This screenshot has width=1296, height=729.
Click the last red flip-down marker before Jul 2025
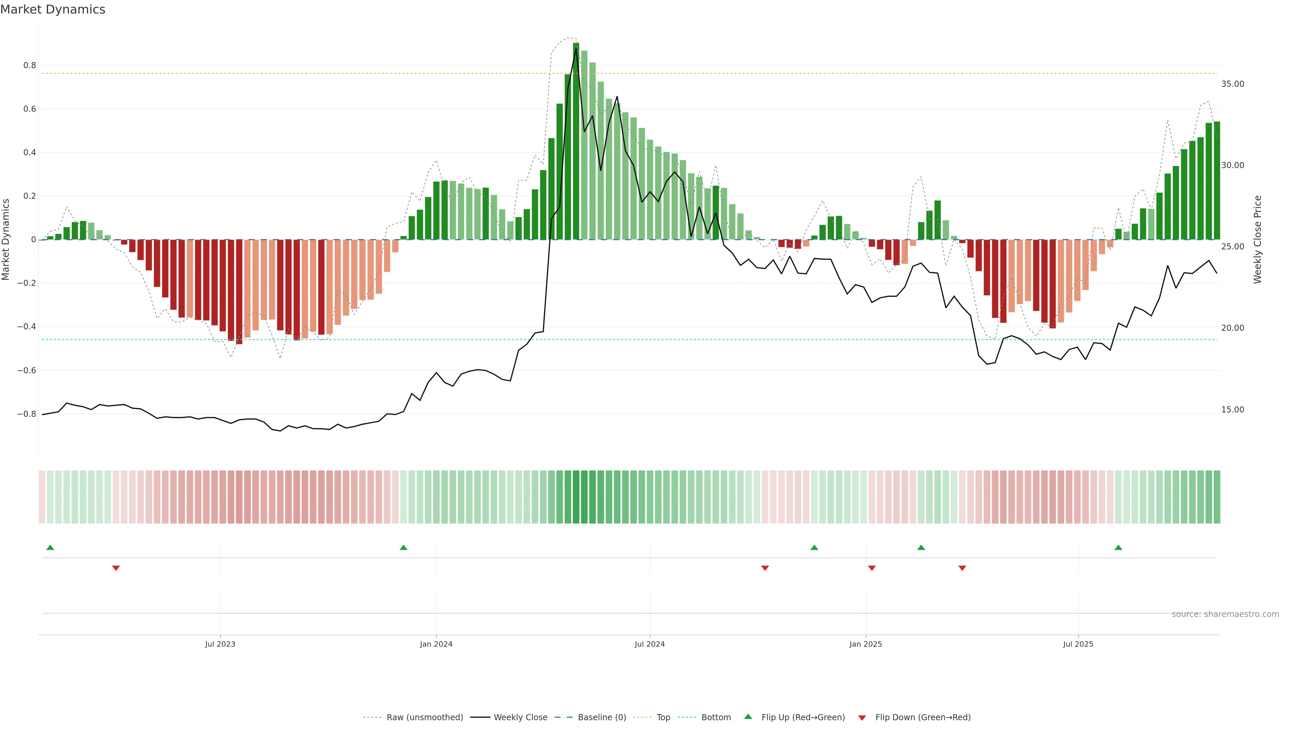[x=962, y=568]
